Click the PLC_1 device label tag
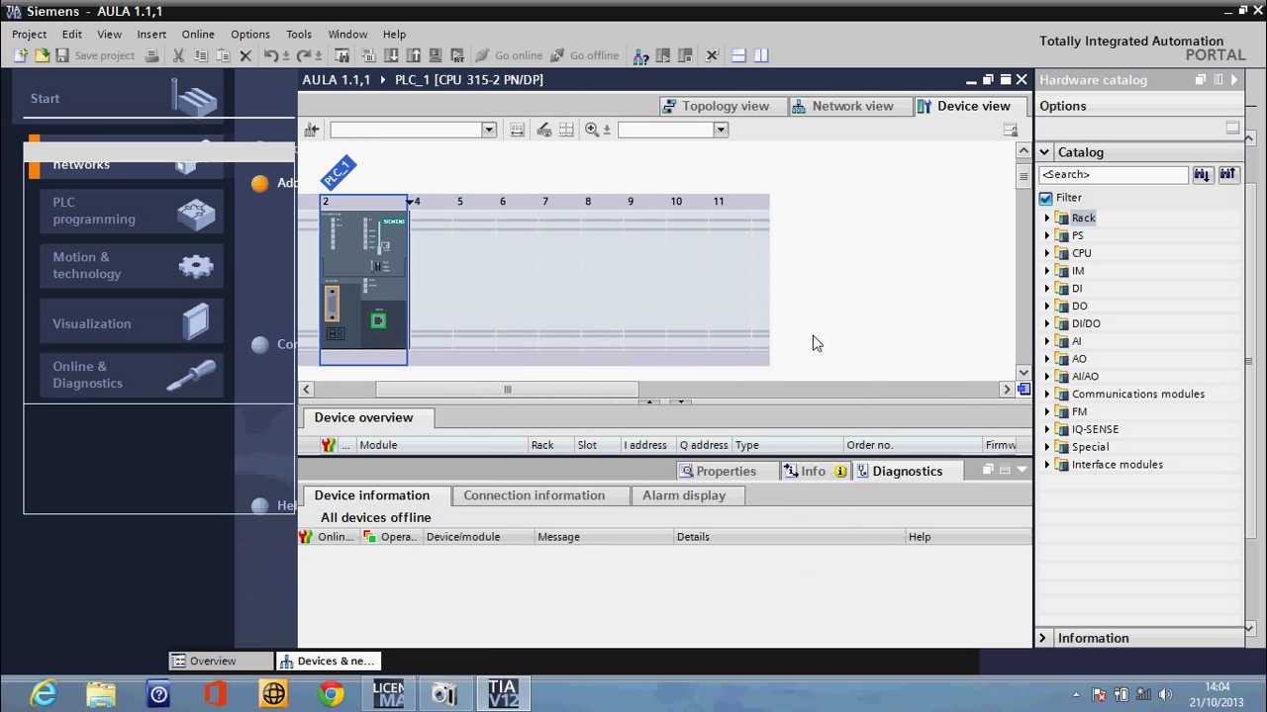Viewport: 1267px width, 712px height. tap(338, 172)
